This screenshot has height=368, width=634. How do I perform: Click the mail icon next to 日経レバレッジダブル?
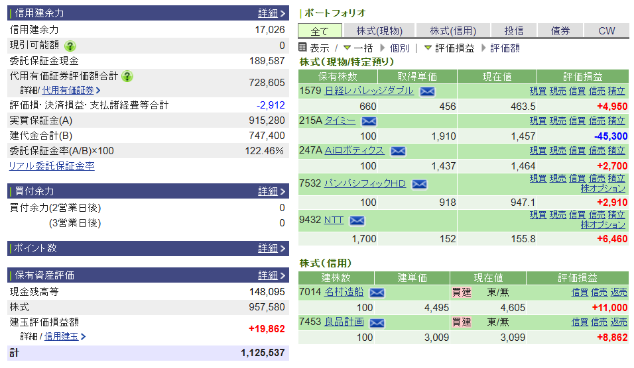tap(427, 91)
